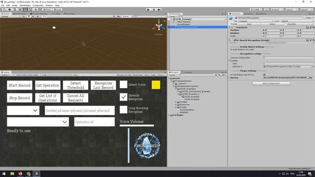Image resolution: width=315 pixels, height=177 pixels.
Task: Click the cloud services icon
Action: [x=266, y=10]
